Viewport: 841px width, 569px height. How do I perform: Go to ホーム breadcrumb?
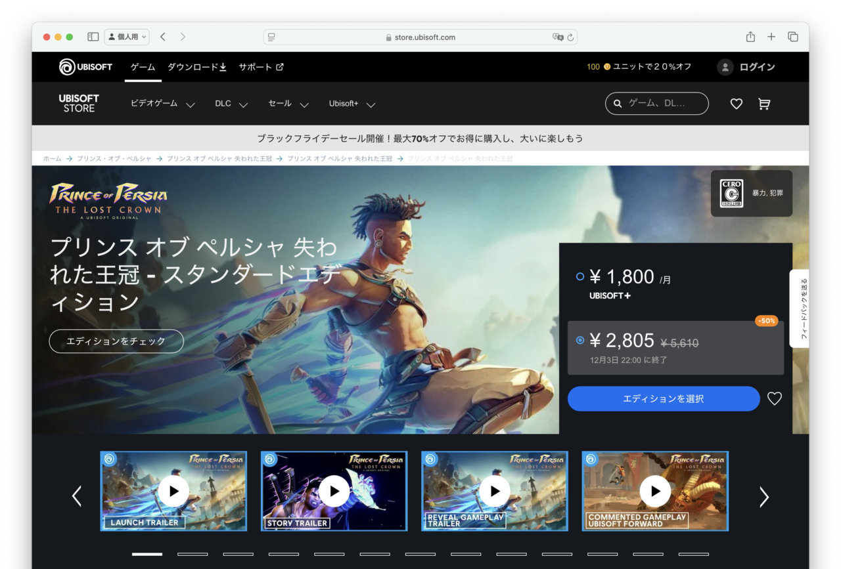(52, 159)
